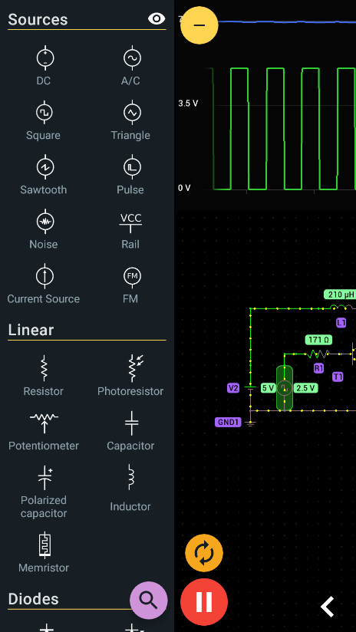Pause the simulation with the red button
356x632 pixels.
(204, 602)
